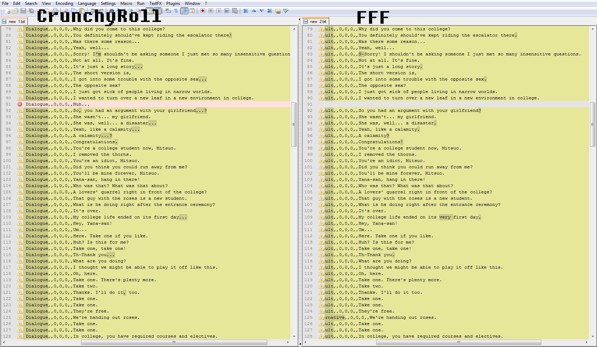Click left pane scroll-down arrow
This screenshot has height=347, width=597.
294,337
